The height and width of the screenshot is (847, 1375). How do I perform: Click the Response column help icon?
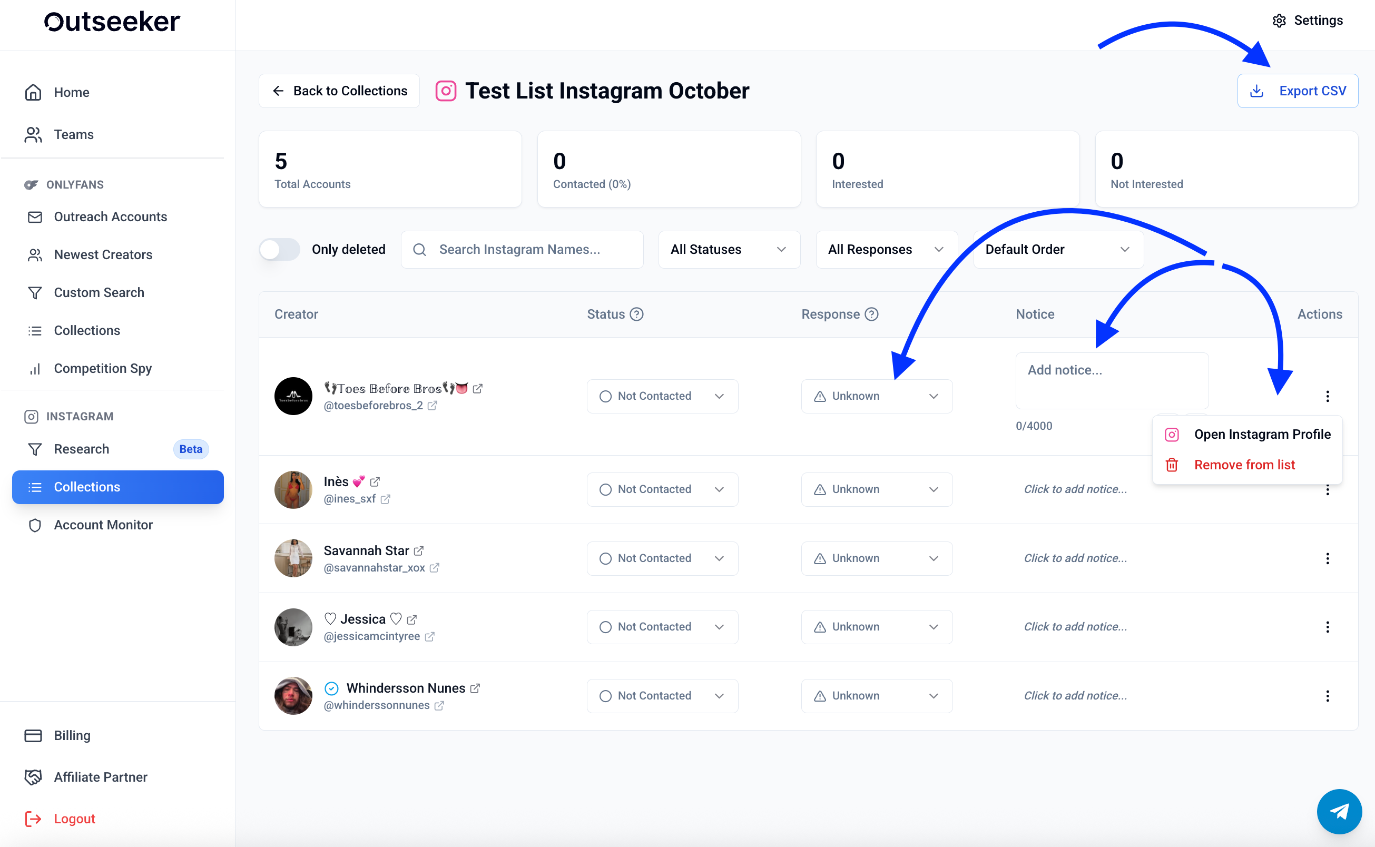[871, 314]
